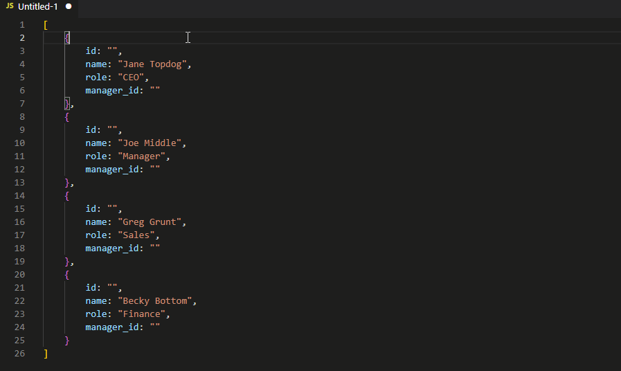Place cursor in the "Jane Topdog" string
This screenshot has width=621, height=371.
[154, 64]
